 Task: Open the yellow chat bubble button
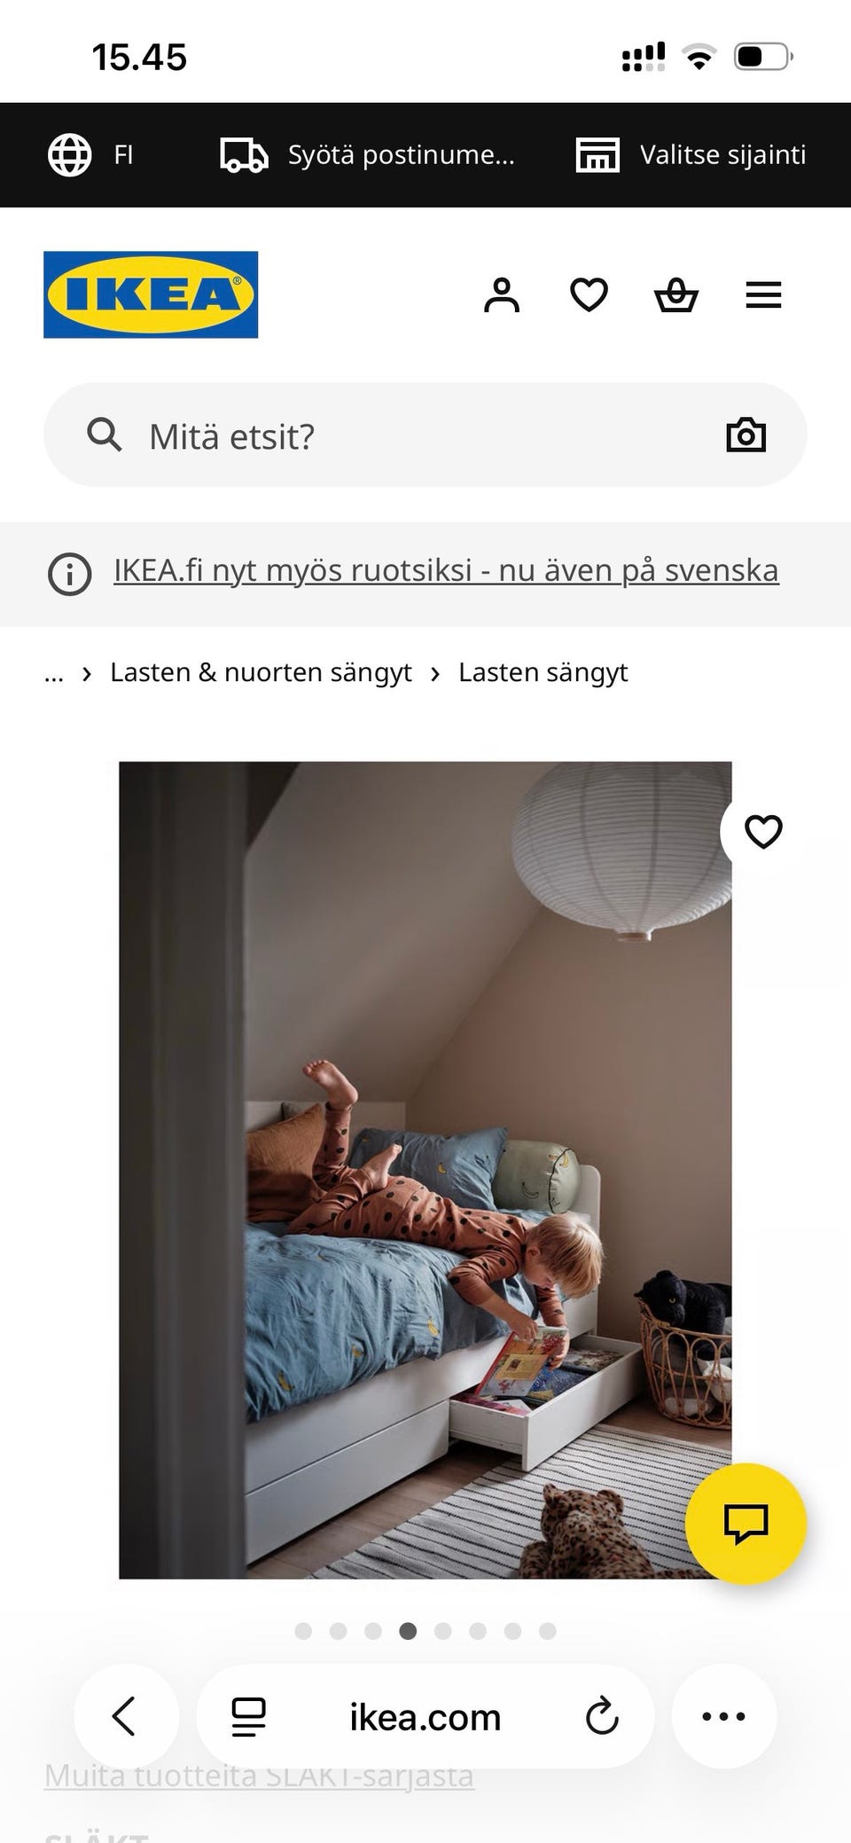coord(746,1524)
